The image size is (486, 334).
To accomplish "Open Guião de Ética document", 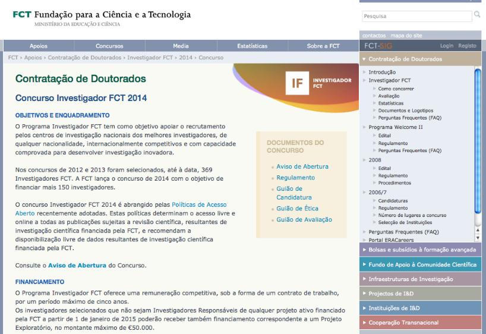I will [297, 209].
